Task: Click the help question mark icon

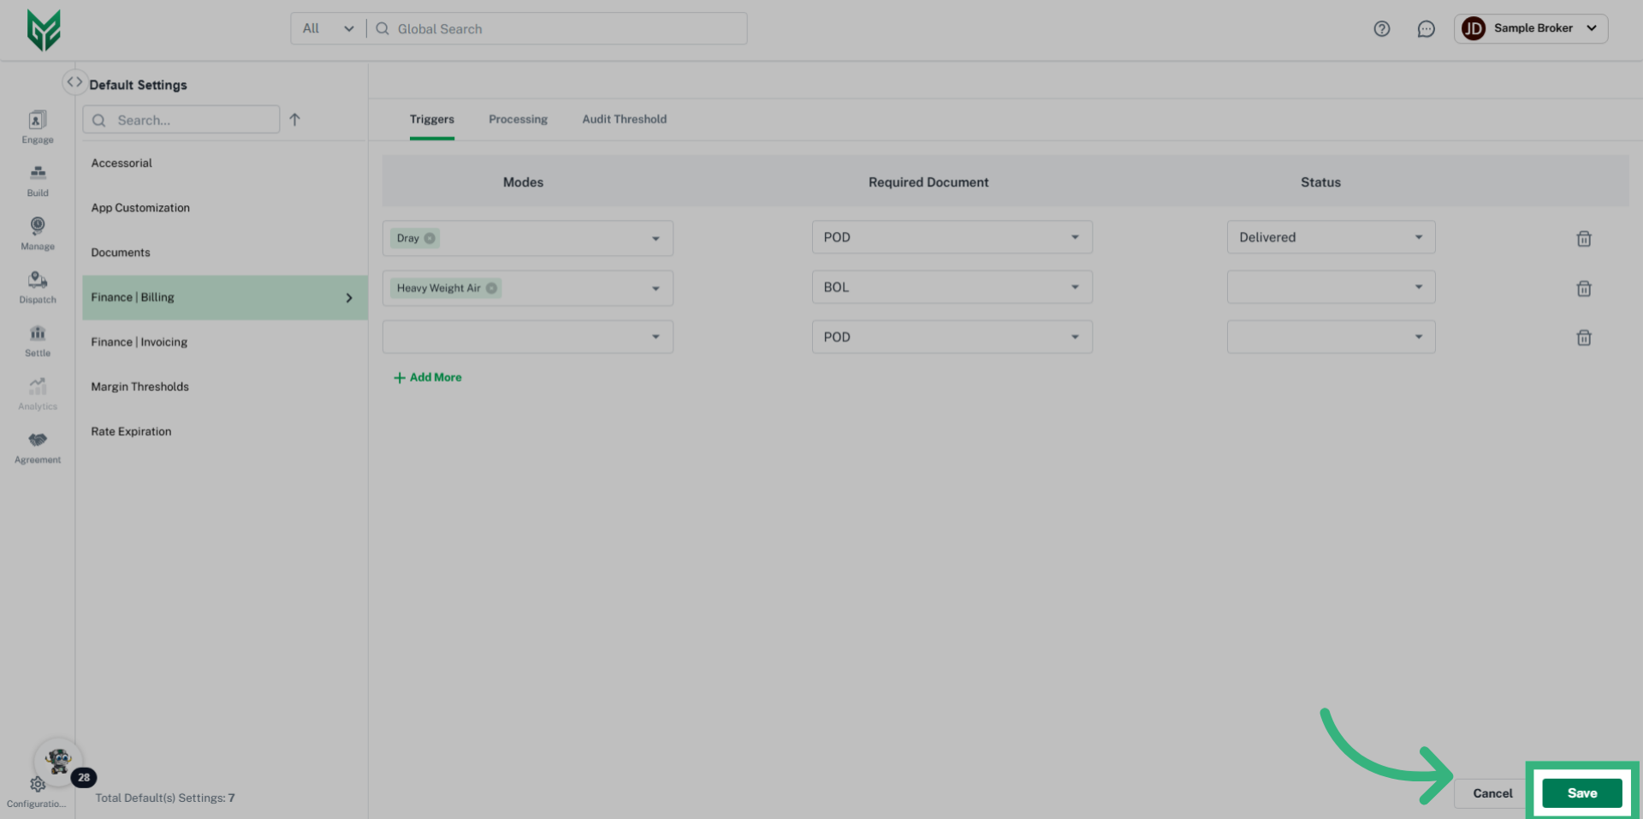Action: pyautogui.click(x=1381, y=29)
